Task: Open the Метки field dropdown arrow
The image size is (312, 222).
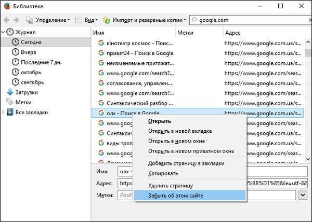Action: click(x=303, y=195)
